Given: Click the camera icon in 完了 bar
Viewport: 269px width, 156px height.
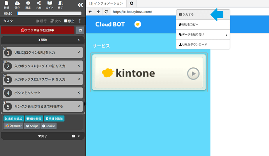Looking at the screenshot, I should click(73, 136).
